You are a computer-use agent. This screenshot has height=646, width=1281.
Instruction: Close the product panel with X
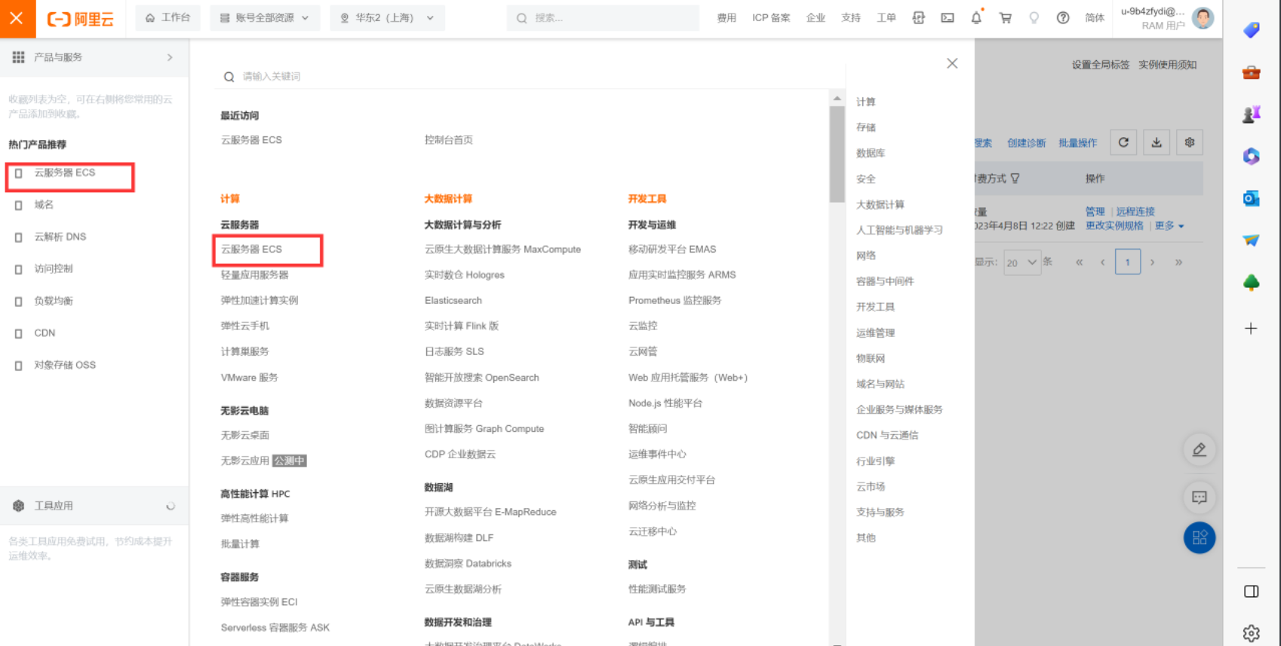[x=952, y=63]
